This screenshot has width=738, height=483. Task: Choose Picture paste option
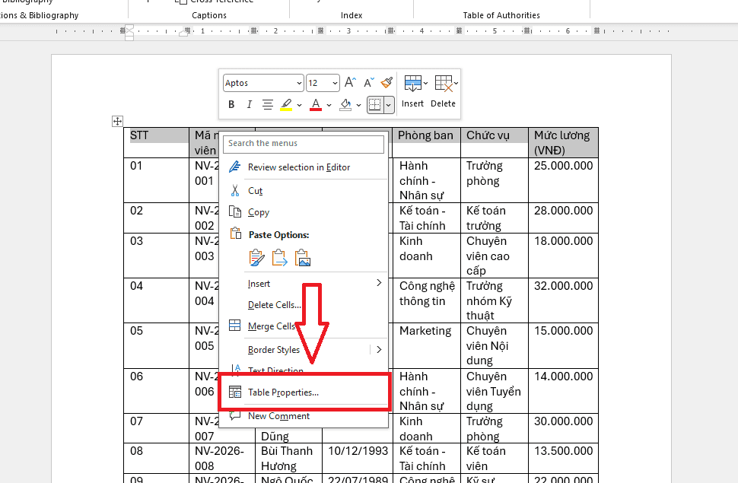click(302, 258)
